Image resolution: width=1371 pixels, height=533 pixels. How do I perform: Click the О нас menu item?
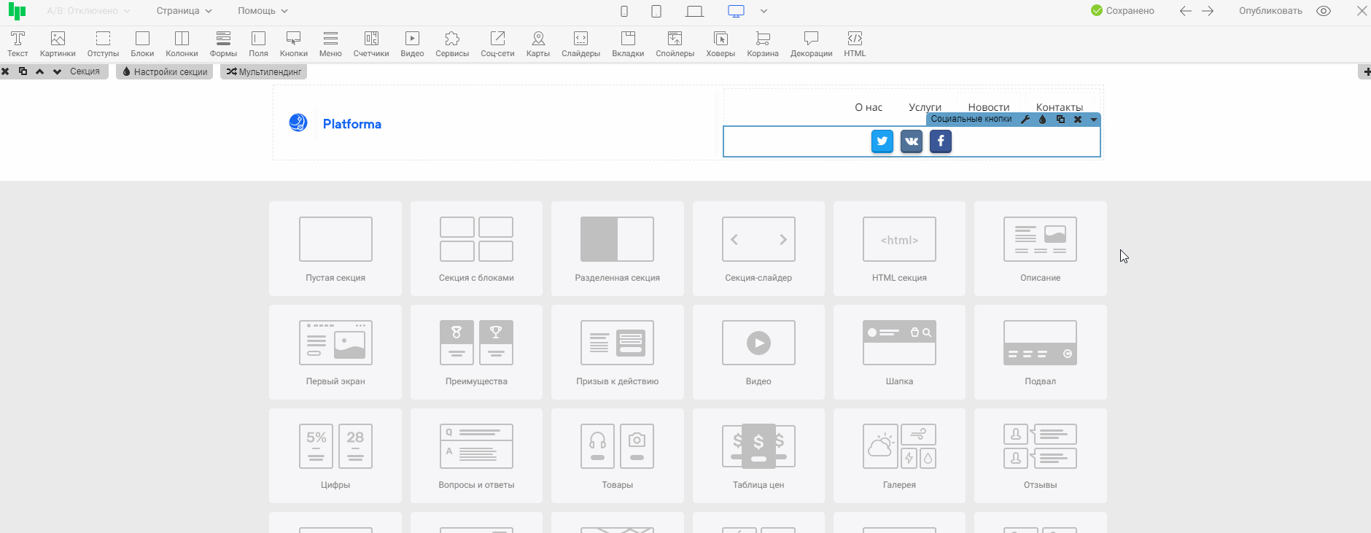click(869, 107)
